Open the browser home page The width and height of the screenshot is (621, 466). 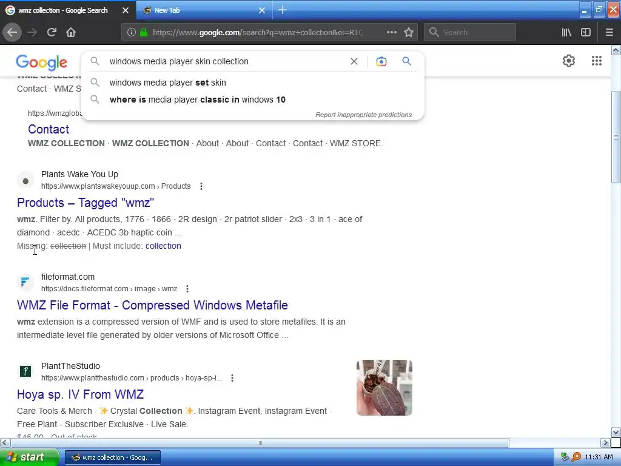(71, 32)
